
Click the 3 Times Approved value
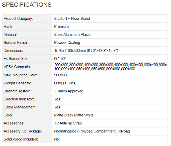tap(69, 91)
